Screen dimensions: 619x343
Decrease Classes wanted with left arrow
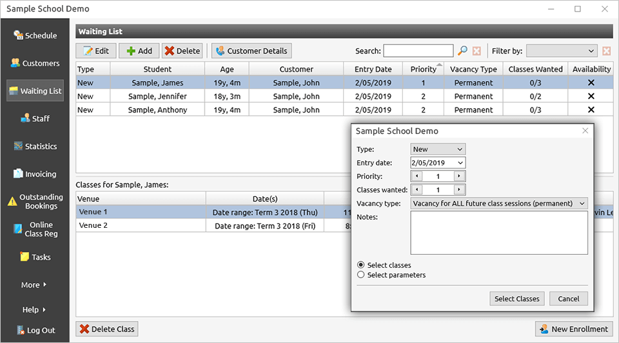point(417,190)
